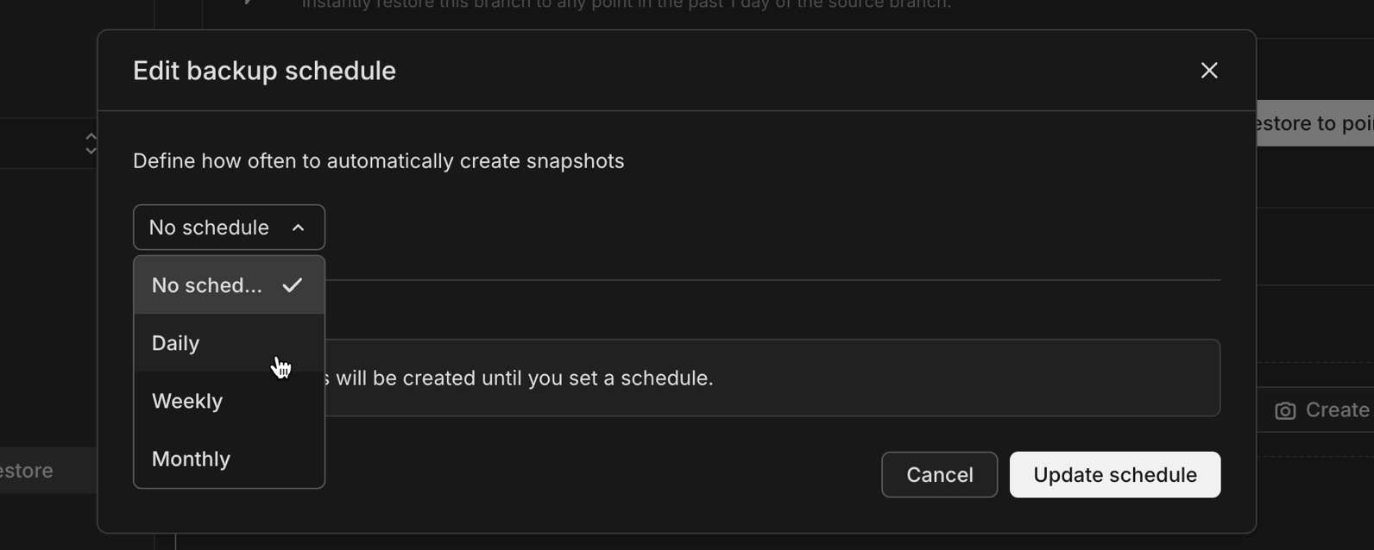Reselect the No sched option
Screen dimensions: 1374x550
coord(207,284)
